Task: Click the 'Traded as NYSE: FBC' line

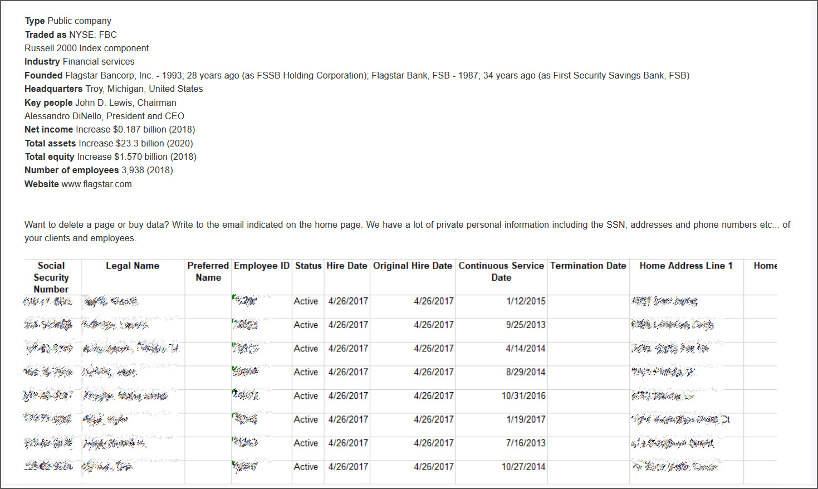Action: (71, 35)
